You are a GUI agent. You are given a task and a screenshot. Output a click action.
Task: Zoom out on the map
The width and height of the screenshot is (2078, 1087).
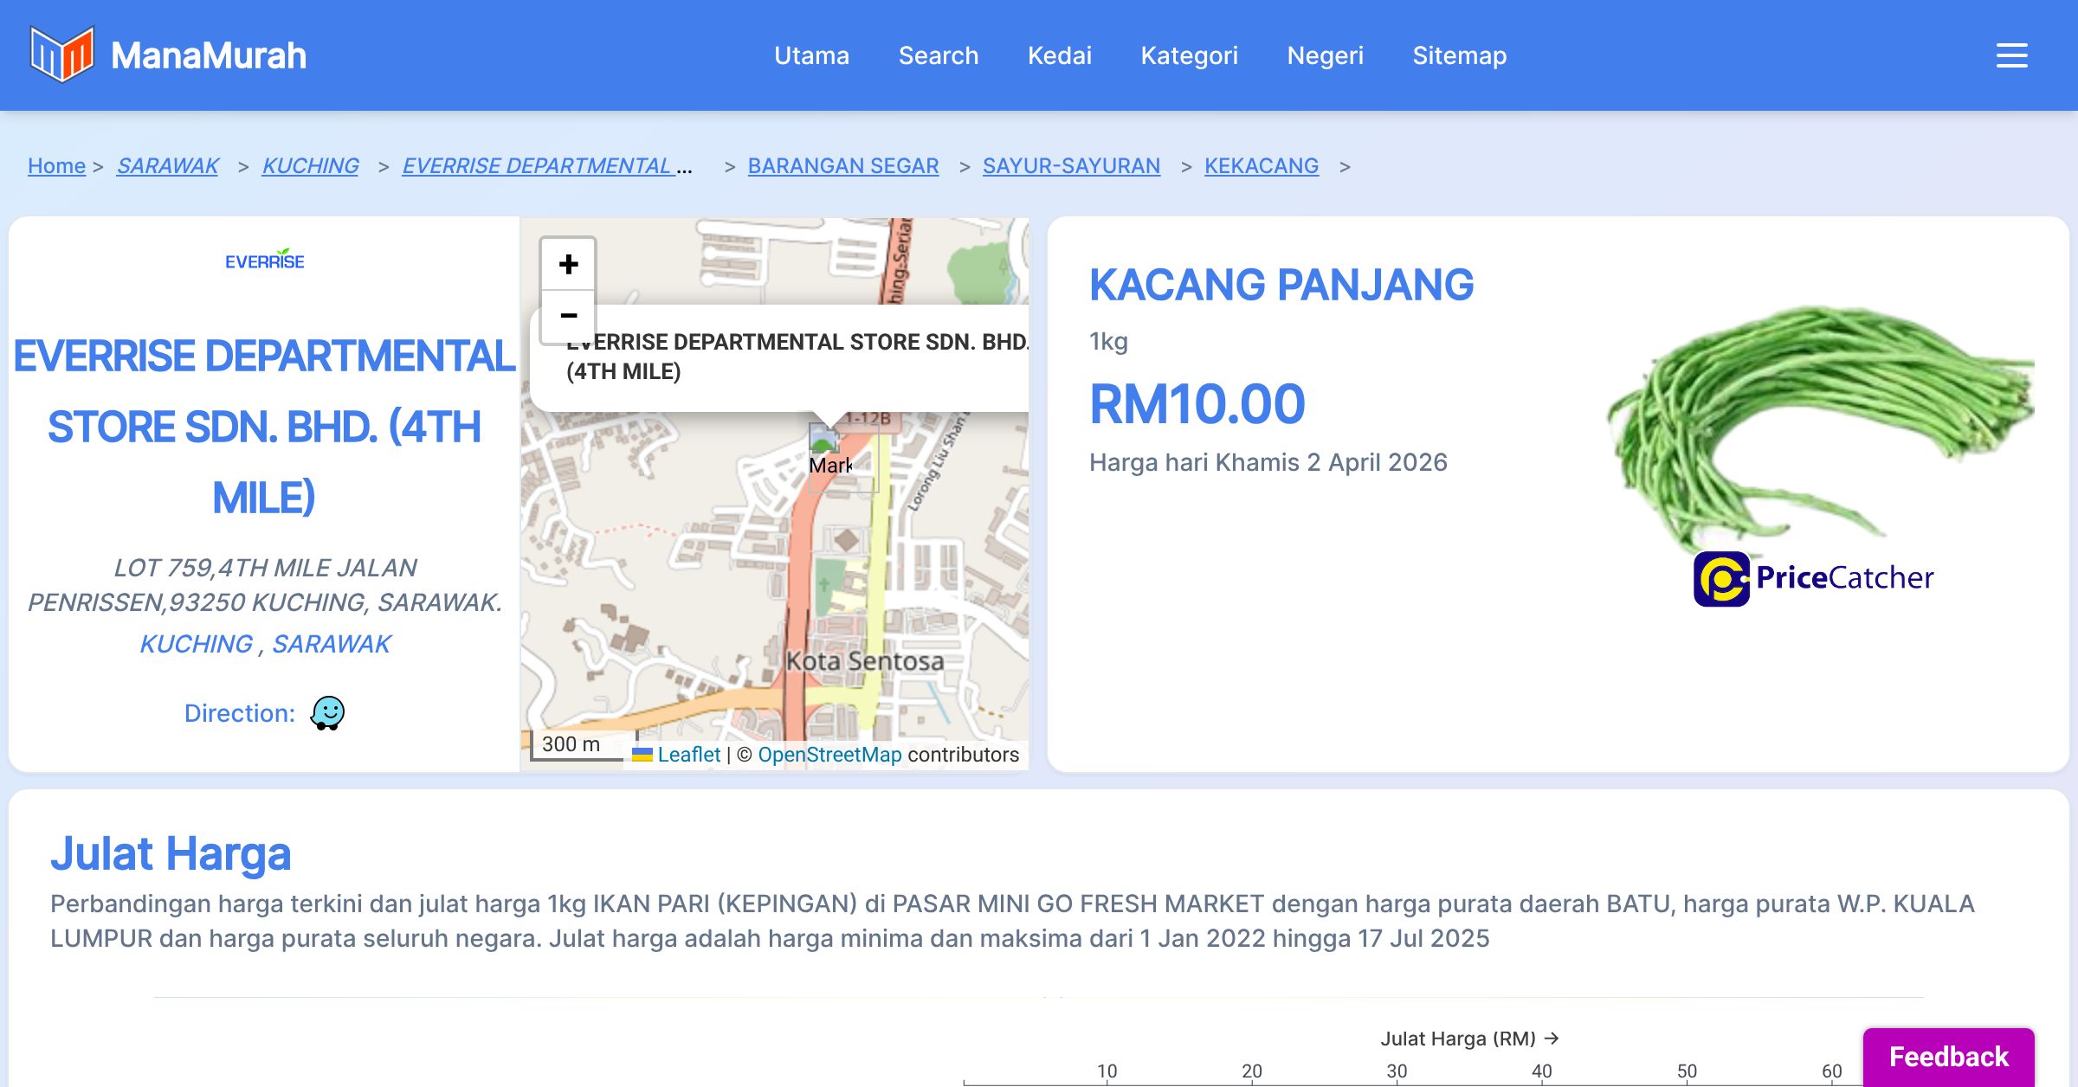tap(568, 316)
